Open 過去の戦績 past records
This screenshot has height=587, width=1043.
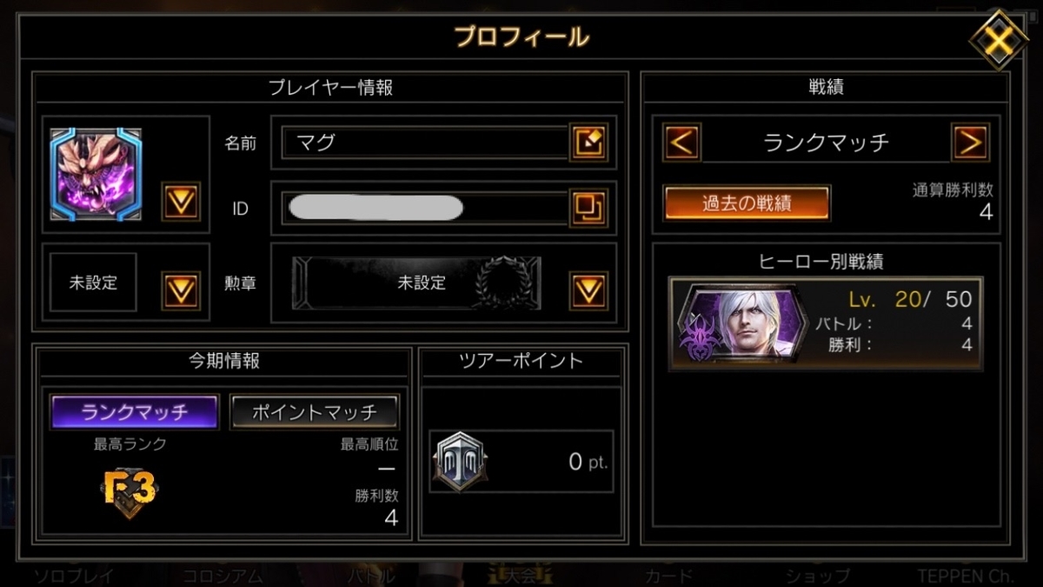[x=747, y=203]
